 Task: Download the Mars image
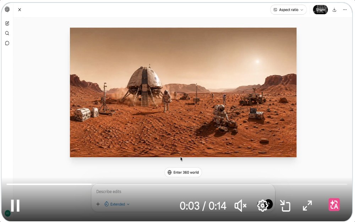tap(334, 10)
